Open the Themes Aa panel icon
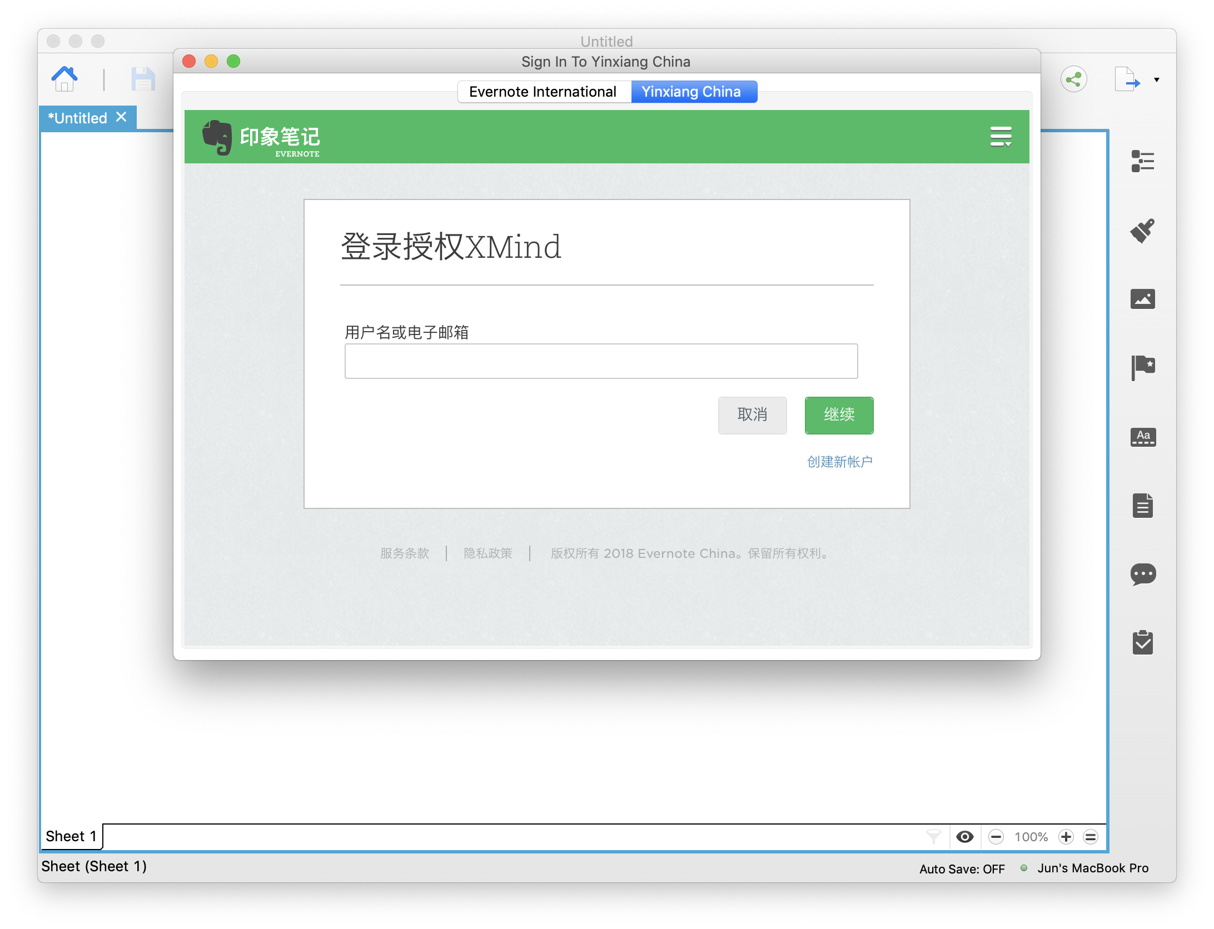The width and height of the screenshot is (1214, 929). click(1143, 437)
